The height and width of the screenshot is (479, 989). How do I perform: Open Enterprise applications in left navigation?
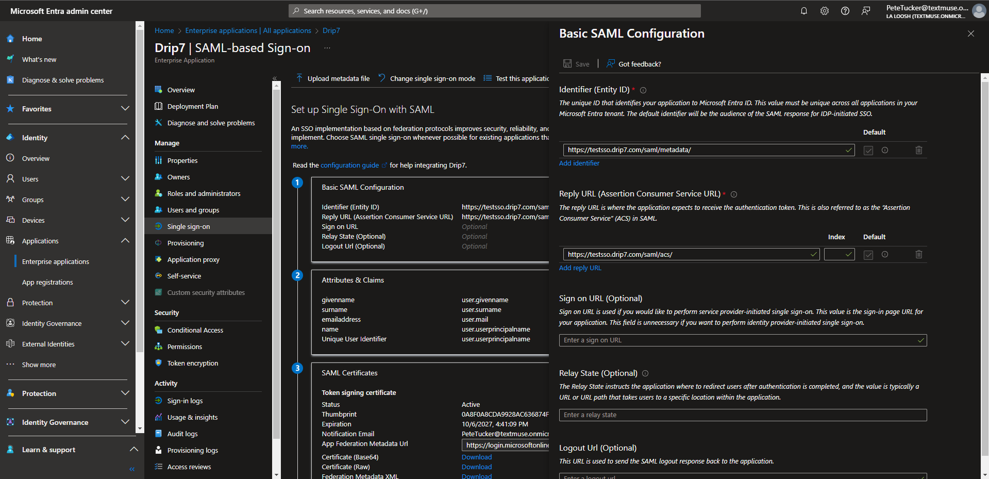(x=56, y=261)
